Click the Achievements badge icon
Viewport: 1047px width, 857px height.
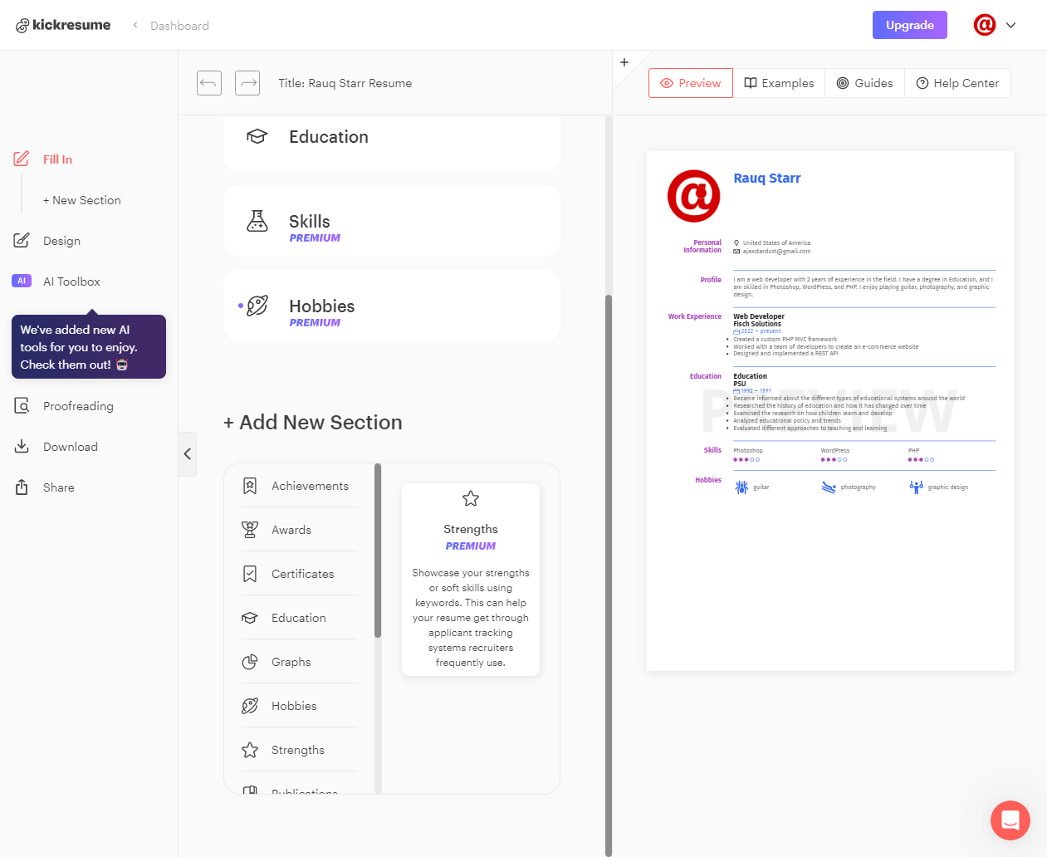pos(250,486)
